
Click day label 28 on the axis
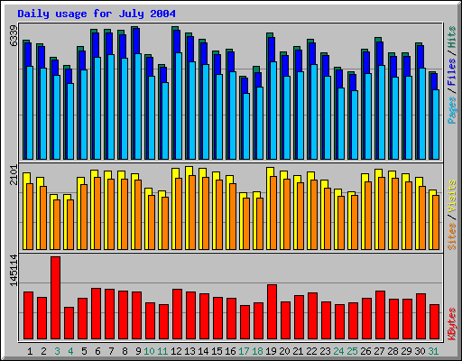pyautogui.click(x=393, y=351)
